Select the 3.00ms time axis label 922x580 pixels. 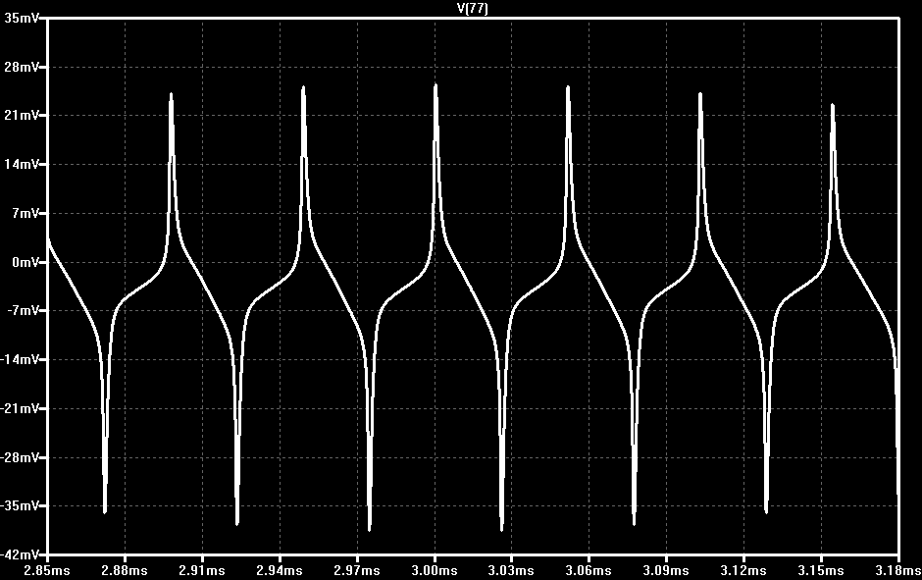(434, 570)
